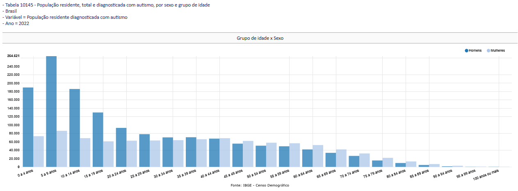Image resolution: width=518 pixels, height=191 pixels.
Task: Click the Homens bar for 20 a 24 anos
Action: pyautogui.click(x=121, y=147)
